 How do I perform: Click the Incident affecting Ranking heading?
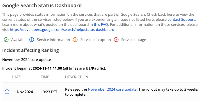pyautogui.click(x=31, y=50)
